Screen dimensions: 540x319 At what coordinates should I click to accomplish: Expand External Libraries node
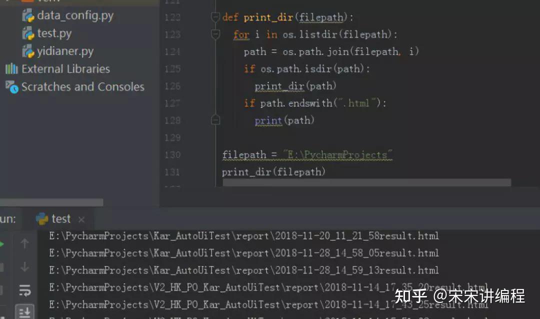(x=65, y=69)
